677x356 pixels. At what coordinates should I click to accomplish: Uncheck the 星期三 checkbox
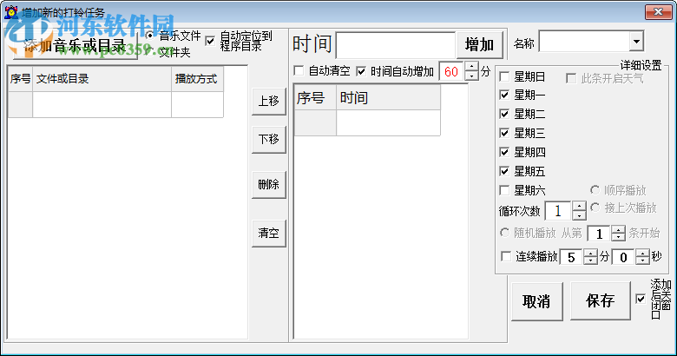point(504,133)
